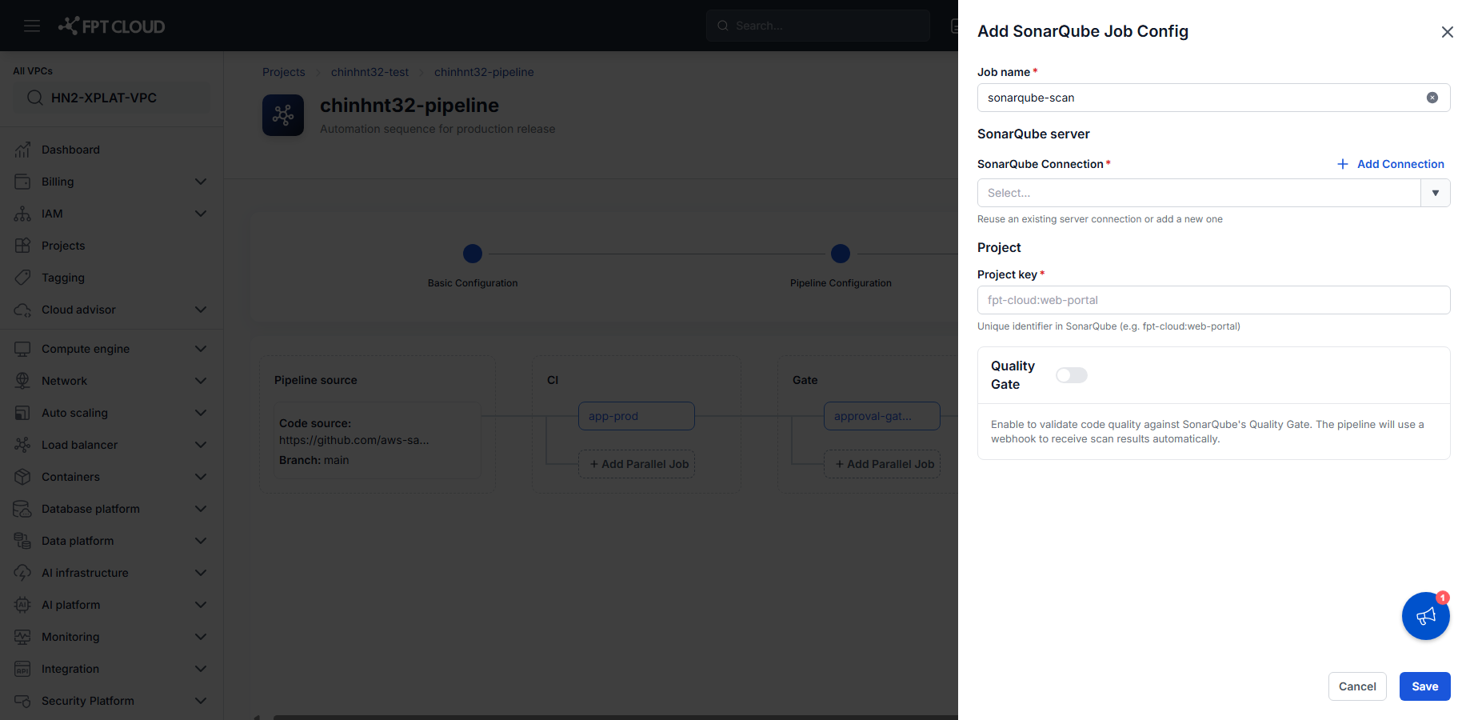Click the Compute engine sidebar icon
Screen dimensions: 1470x720
(x=22, y=349)
